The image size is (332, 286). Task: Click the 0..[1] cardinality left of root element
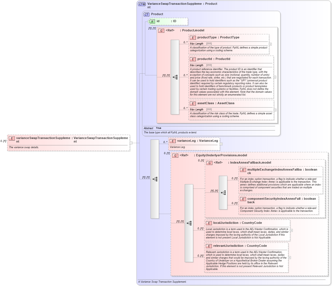pyautogui.click(x=3, y=141)
